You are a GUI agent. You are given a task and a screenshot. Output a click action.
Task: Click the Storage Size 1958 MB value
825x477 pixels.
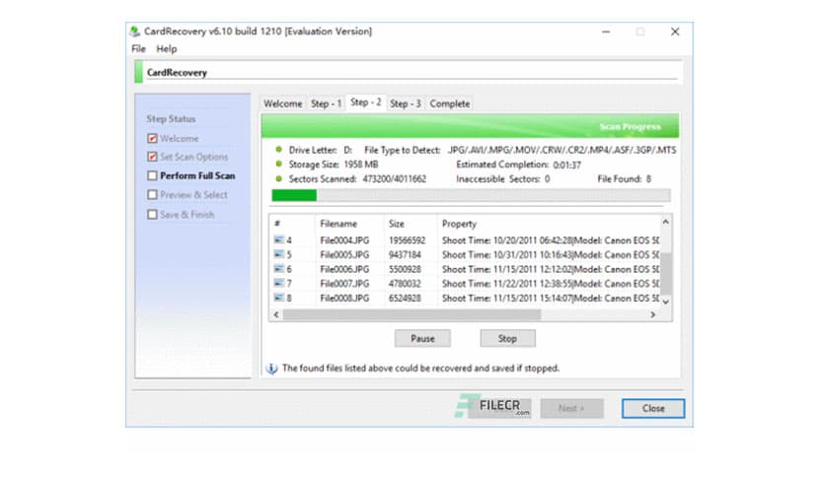[x=361, y=165]
